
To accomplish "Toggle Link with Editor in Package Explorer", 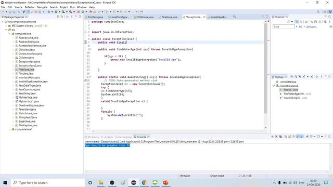I will tap(62, 17).
